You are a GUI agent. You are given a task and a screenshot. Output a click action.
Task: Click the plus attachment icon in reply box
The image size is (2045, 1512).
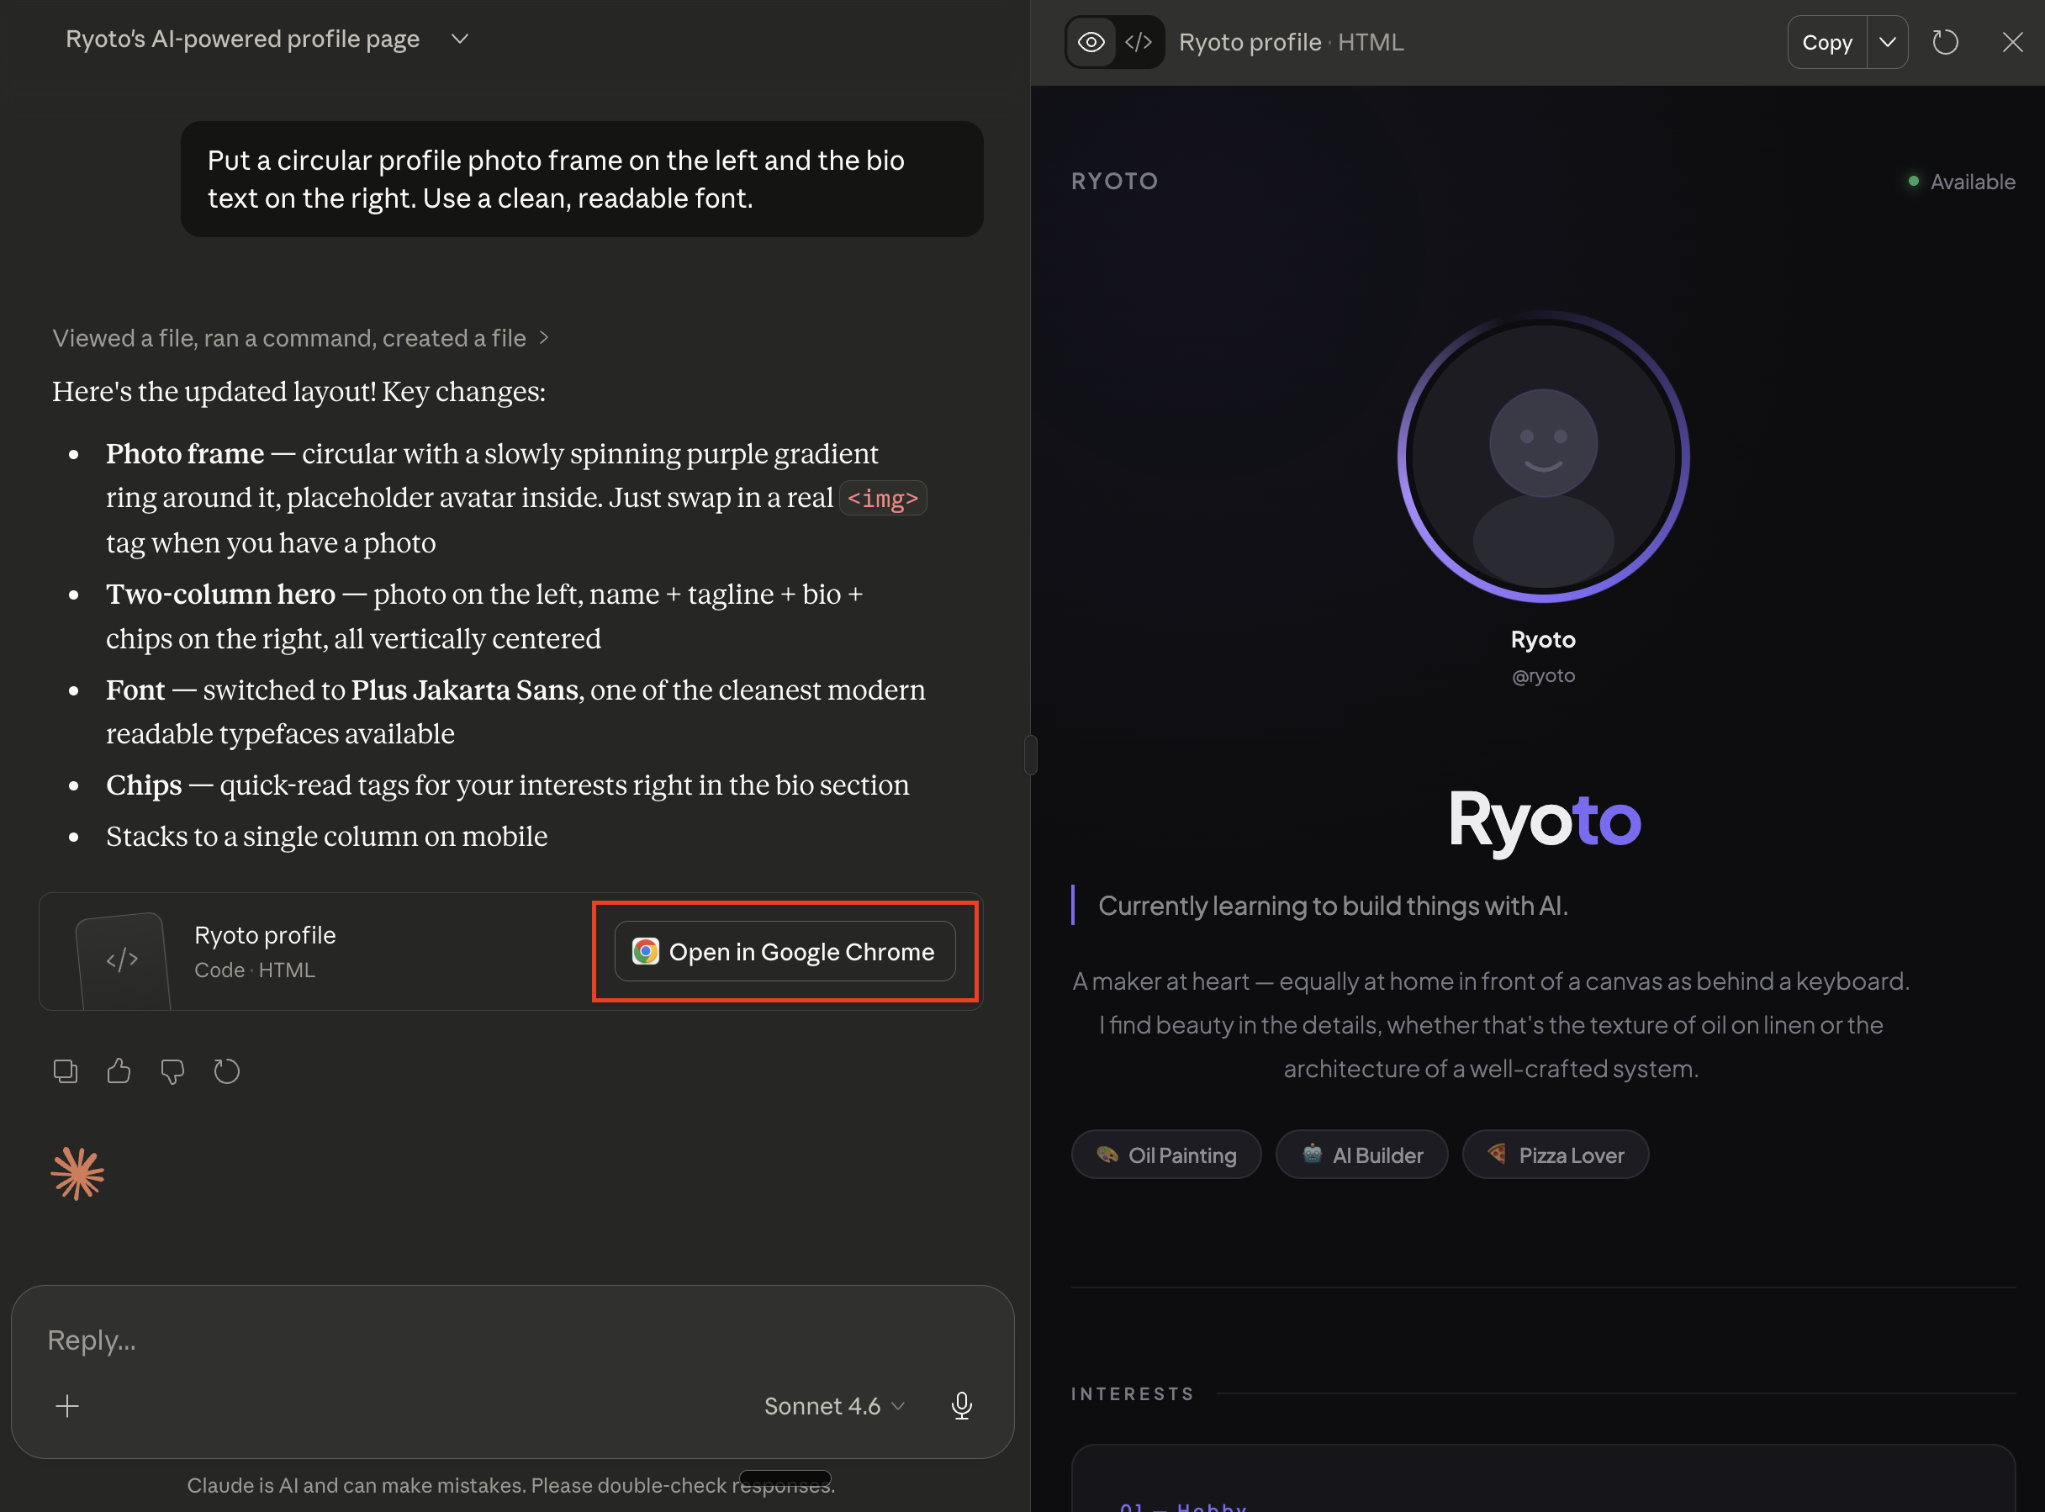coord(66,1406)
